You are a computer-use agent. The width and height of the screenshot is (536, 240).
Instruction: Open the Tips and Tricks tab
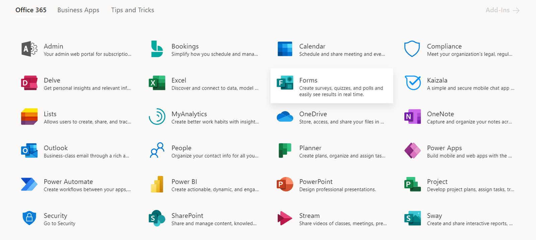tap(133, 10)
